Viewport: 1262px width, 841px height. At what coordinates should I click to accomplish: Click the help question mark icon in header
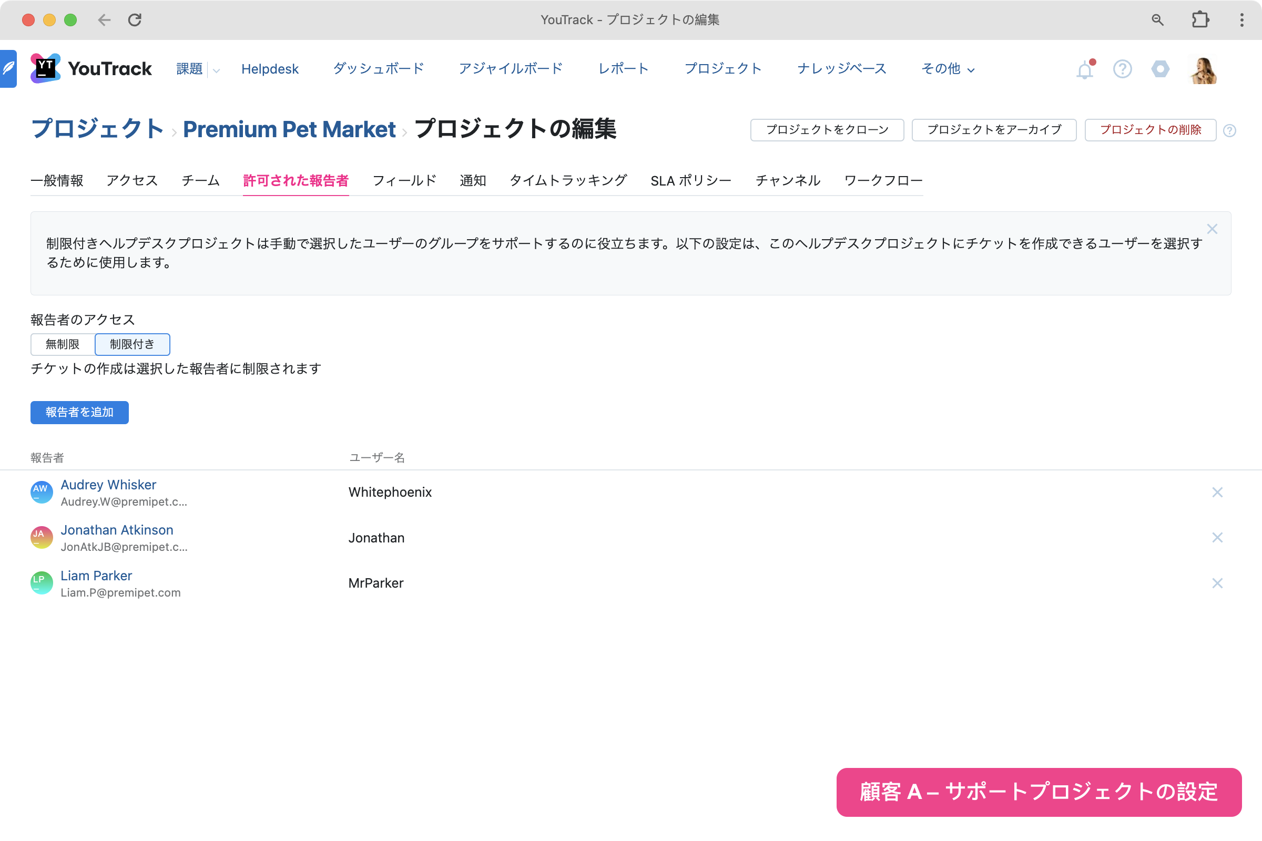click(x=1122, y=69)
